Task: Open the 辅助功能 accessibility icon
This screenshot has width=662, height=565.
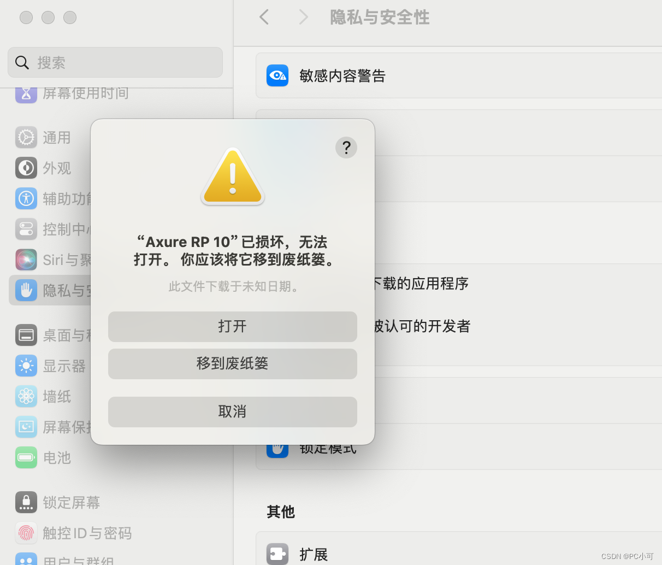Action: pos(26,198)
